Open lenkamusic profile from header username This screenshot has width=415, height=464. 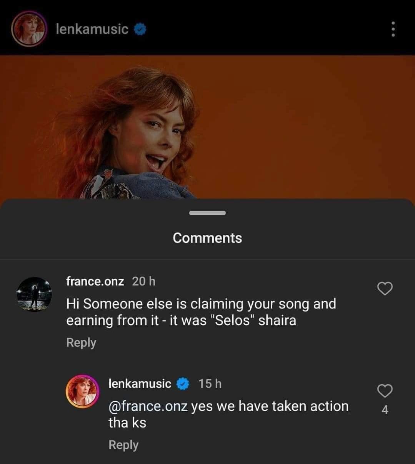(92, 29)
